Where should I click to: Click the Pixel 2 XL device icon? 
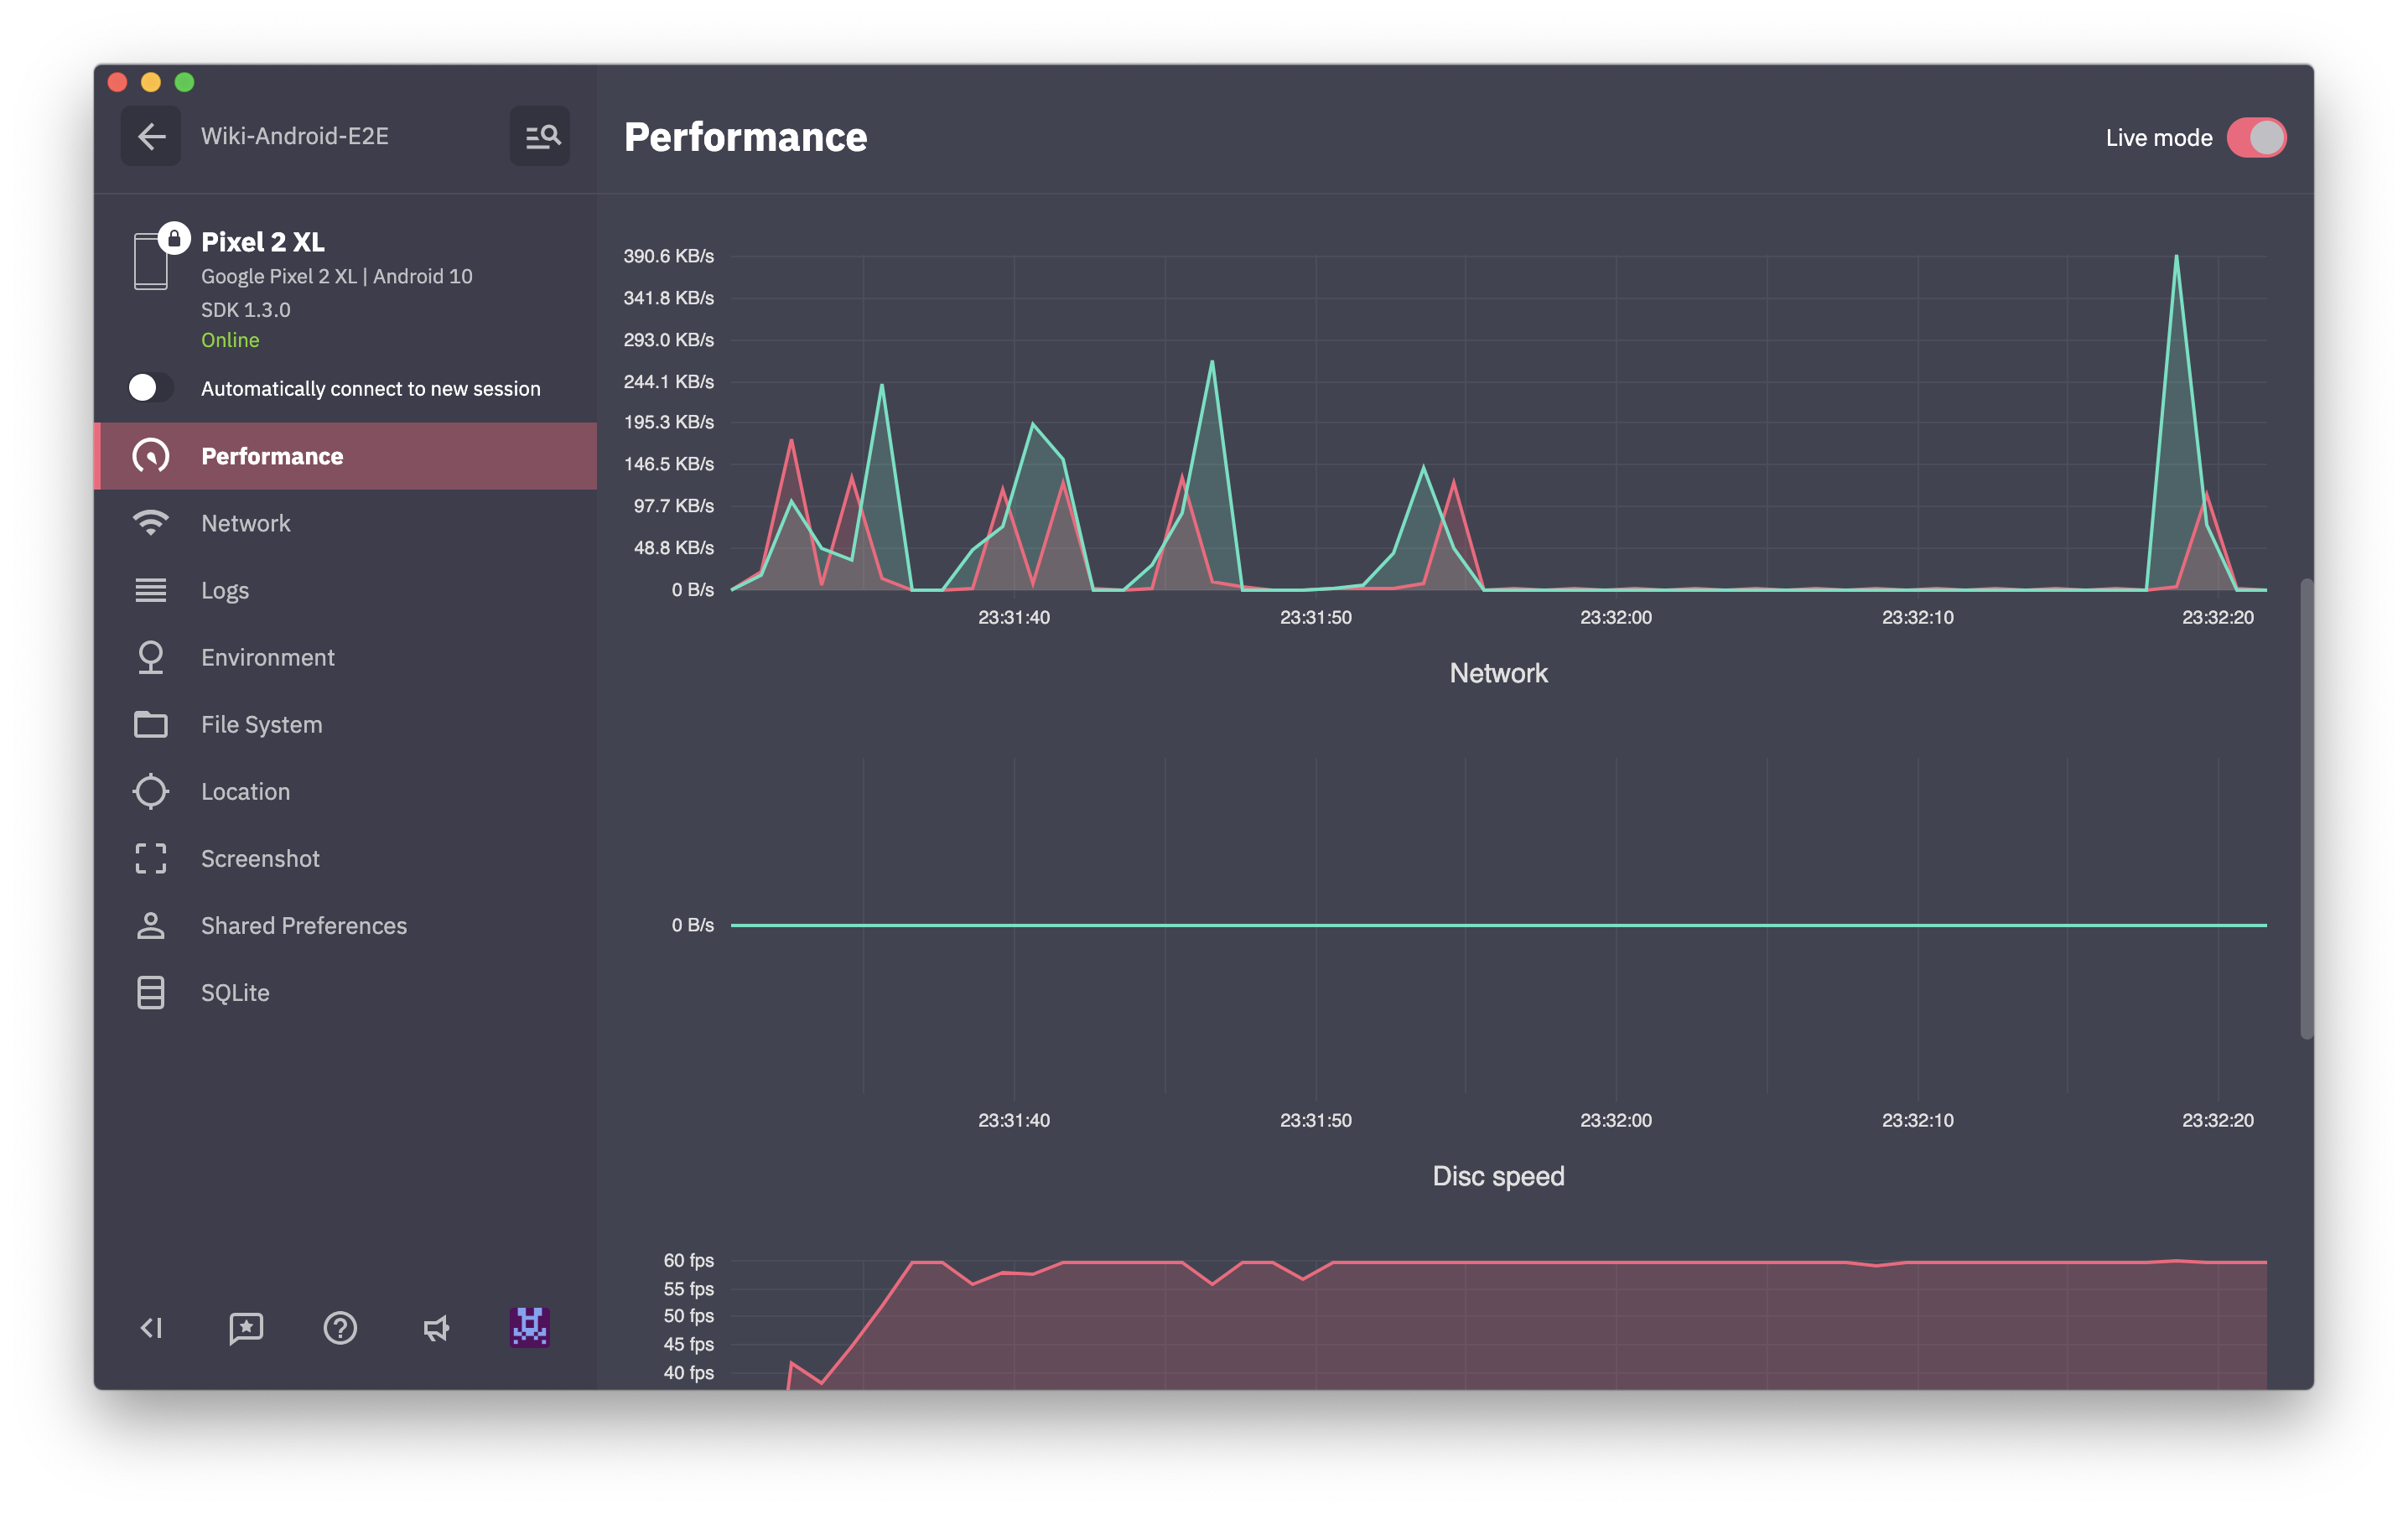tap(151, 261)
